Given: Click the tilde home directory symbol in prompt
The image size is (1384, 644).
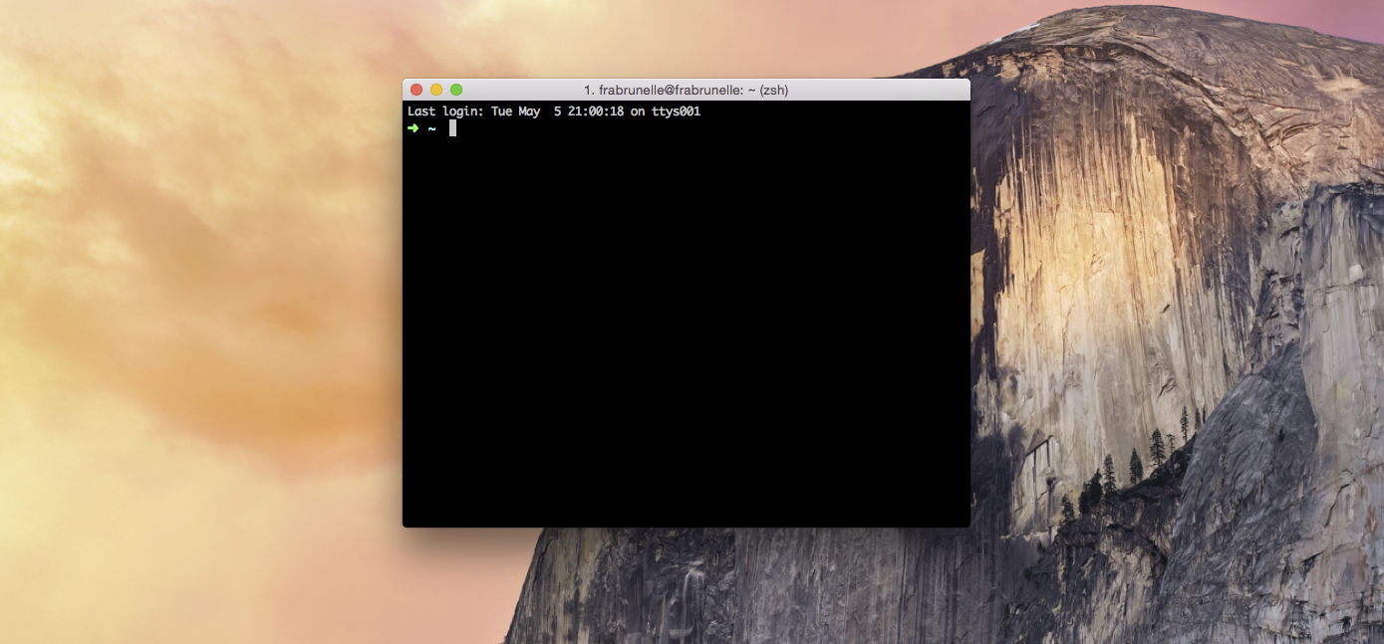Looking at the screenshot, I should tap(430, 127).
